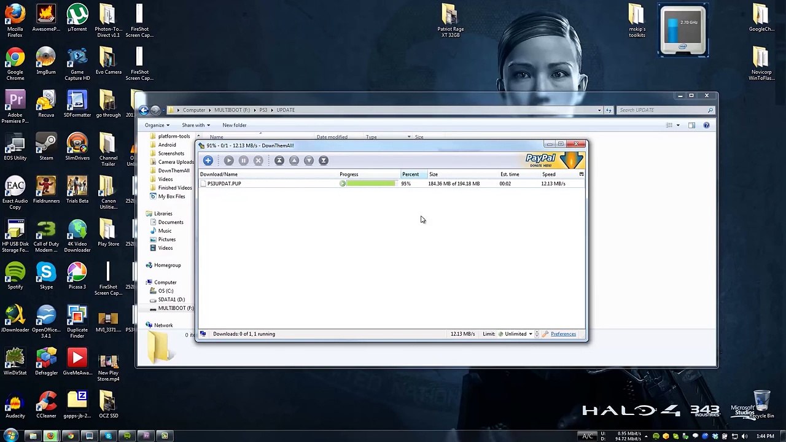The width and height of the screenshot is (786, 442).
Task: Create a New folder in Explorer
Action: [x=235, y=125]
